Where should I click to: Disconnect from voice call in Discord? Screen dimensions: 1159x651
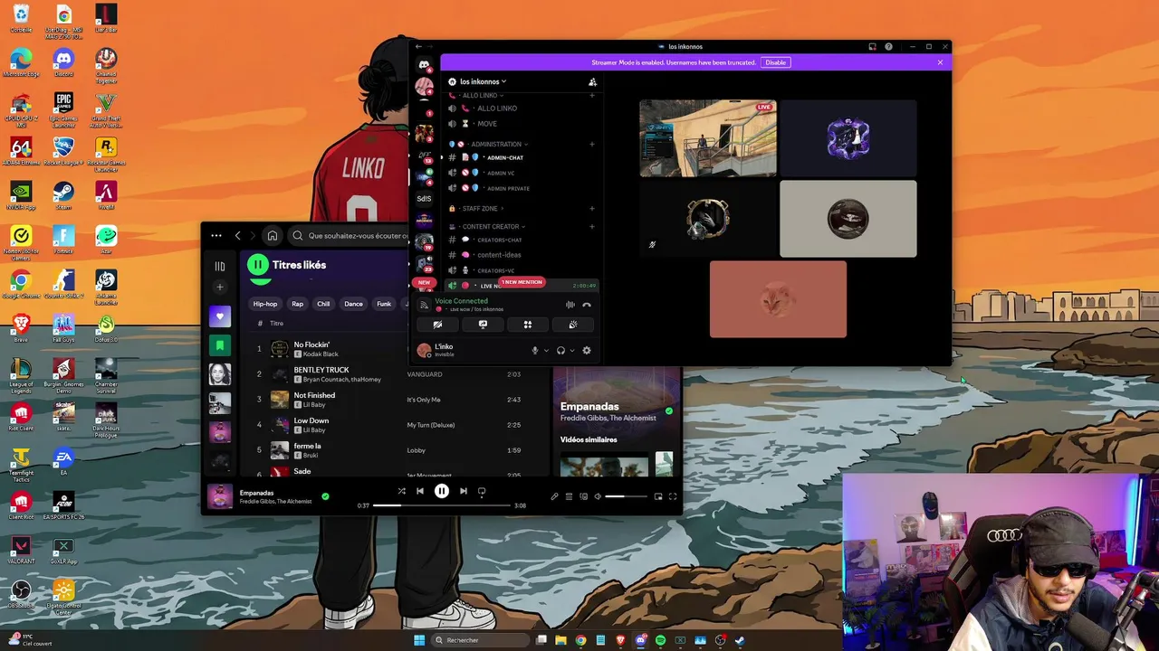(x=587, y=305)
